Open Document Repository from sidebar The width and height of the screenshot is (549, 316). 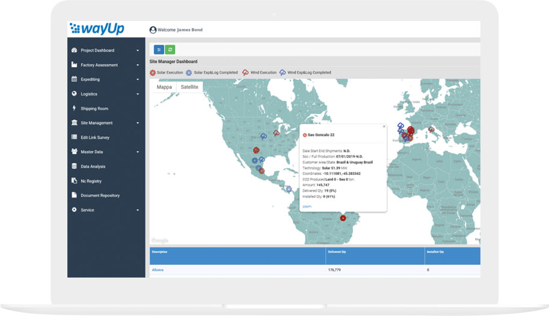[x=100, y=195]
